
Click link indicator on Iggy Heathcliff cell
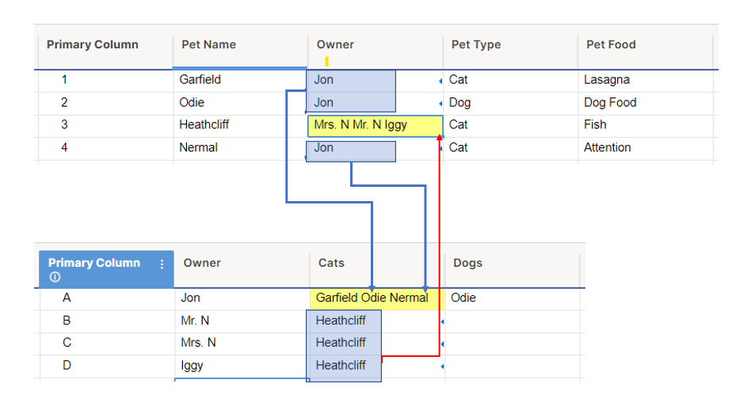pyautogui.click(x=442, y=367)
